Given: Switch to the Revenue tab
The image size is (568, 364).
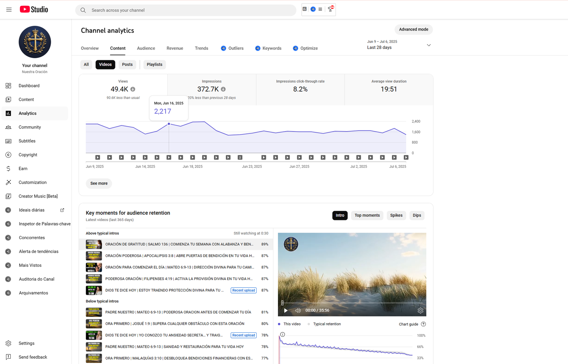Looking at the screenshot, I should click(175, 48).
